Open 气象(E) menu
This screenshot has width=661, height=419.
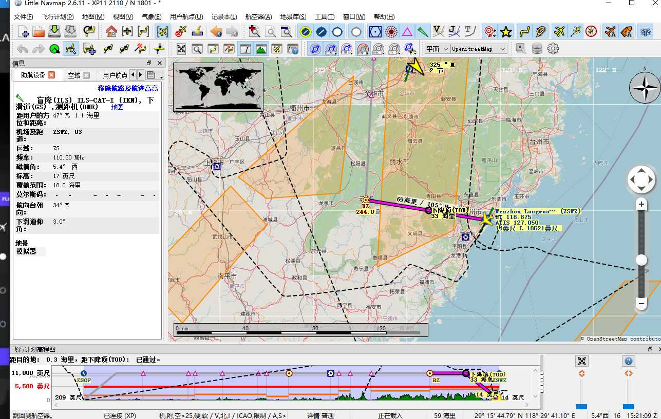pyautogui.click(x=152, y=17)
